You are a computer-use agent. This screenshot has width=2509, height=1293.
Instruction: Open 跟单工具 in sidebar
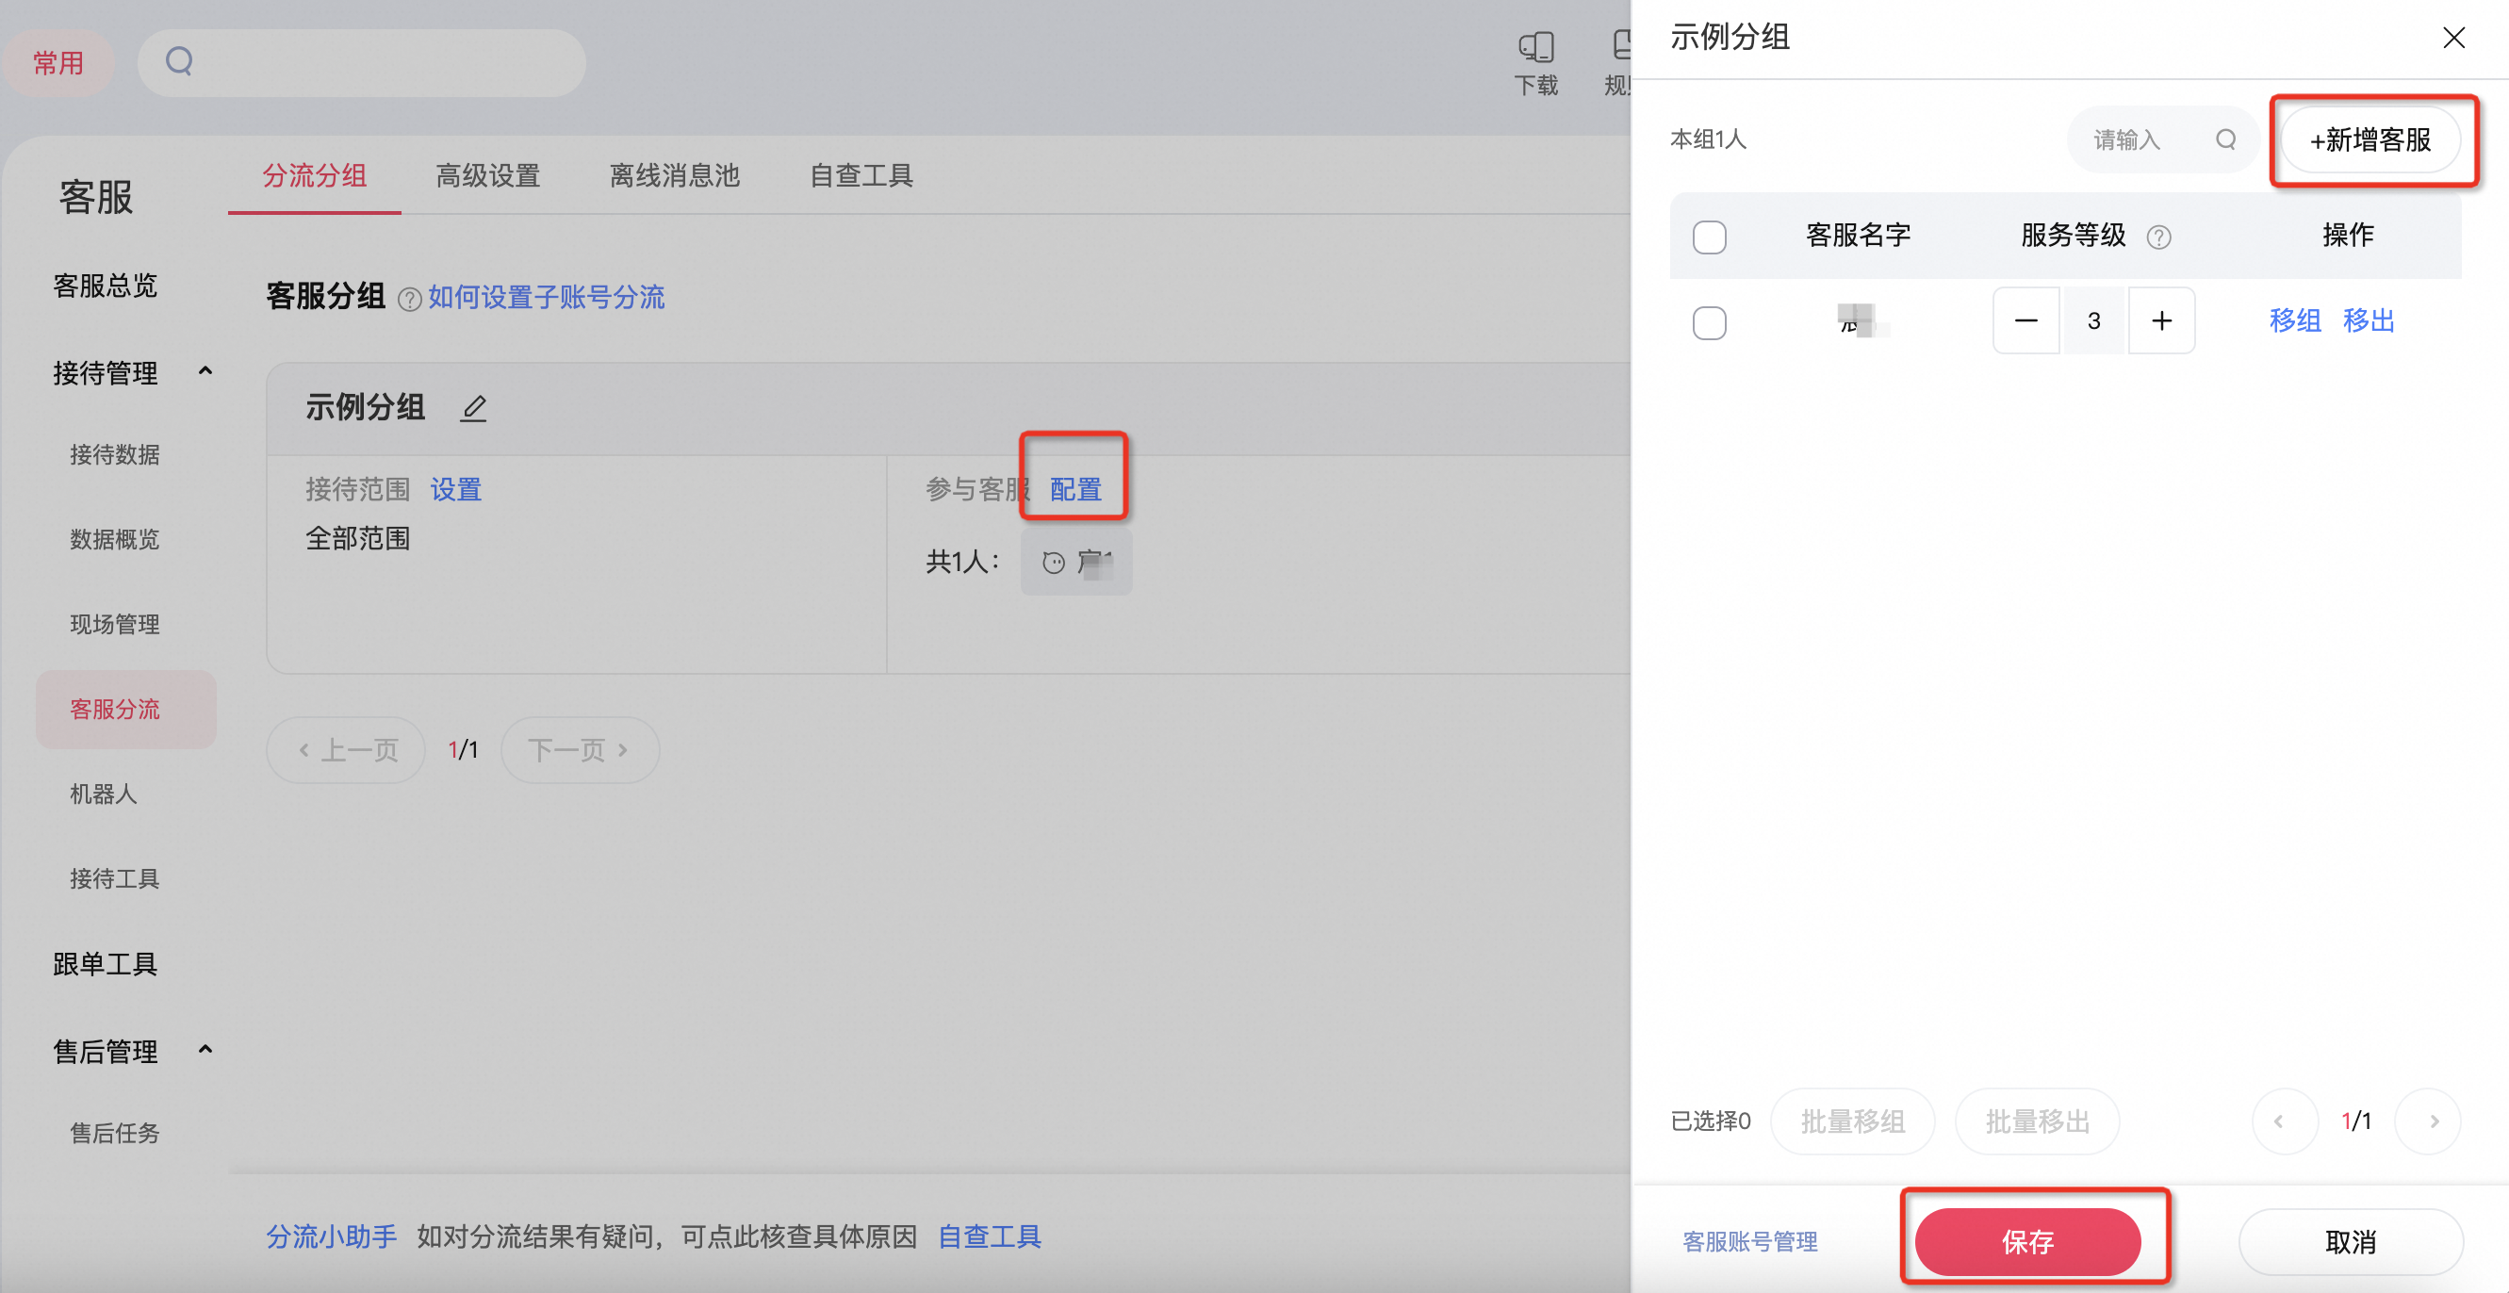pyautogui.click(x=106, y=964)
